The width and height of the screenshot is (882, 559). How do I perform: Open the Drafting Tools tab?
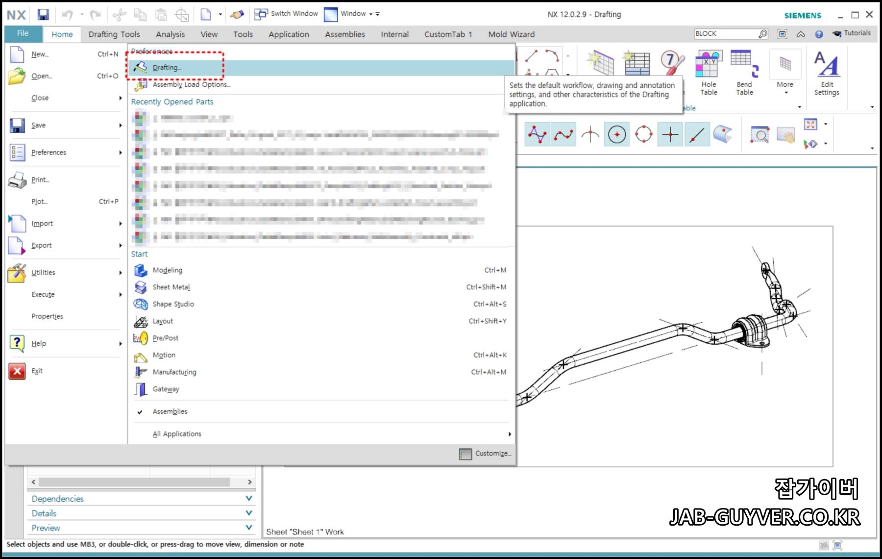coord(114,34)
